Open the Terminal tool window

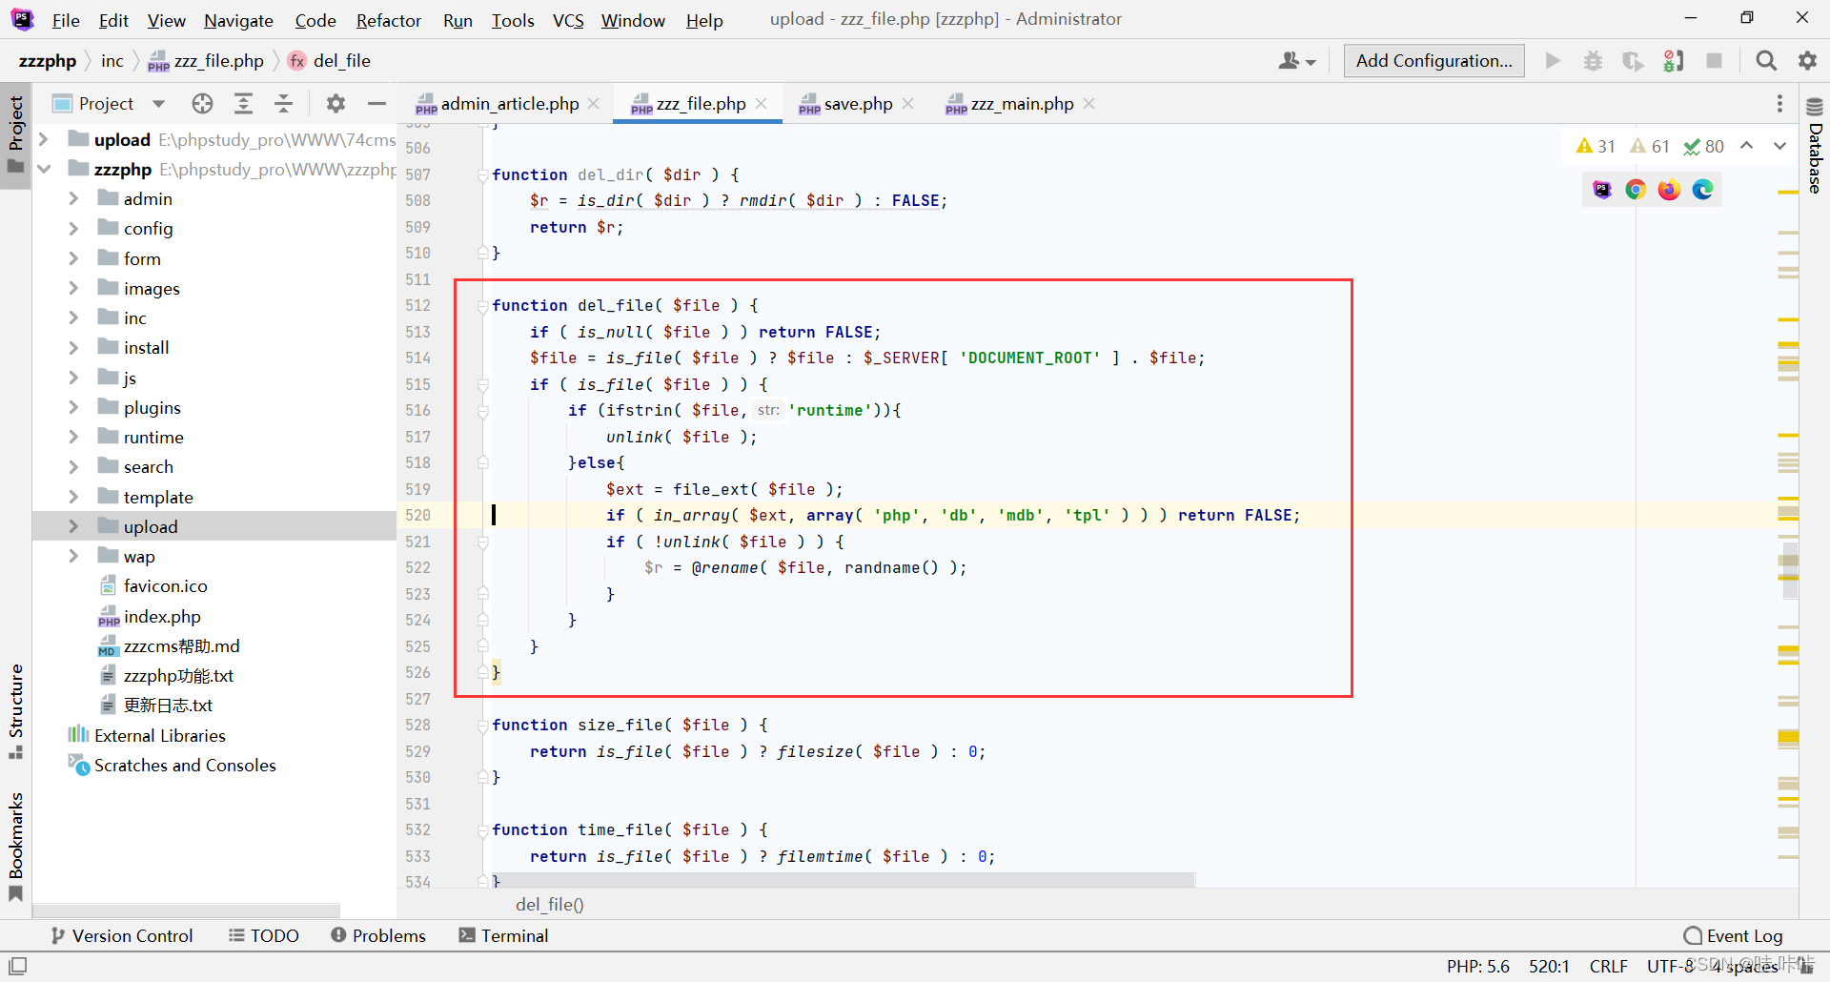pyautogui.click(x=504, y=936)
